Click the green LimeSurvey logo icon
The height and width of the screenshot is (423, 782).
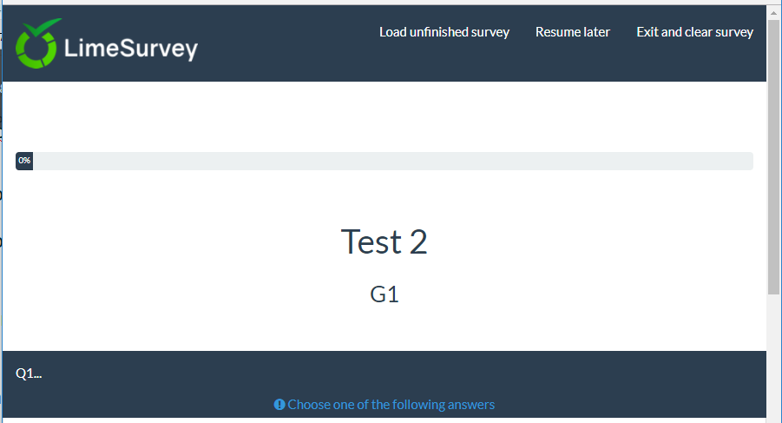click(x=36, y=44)
